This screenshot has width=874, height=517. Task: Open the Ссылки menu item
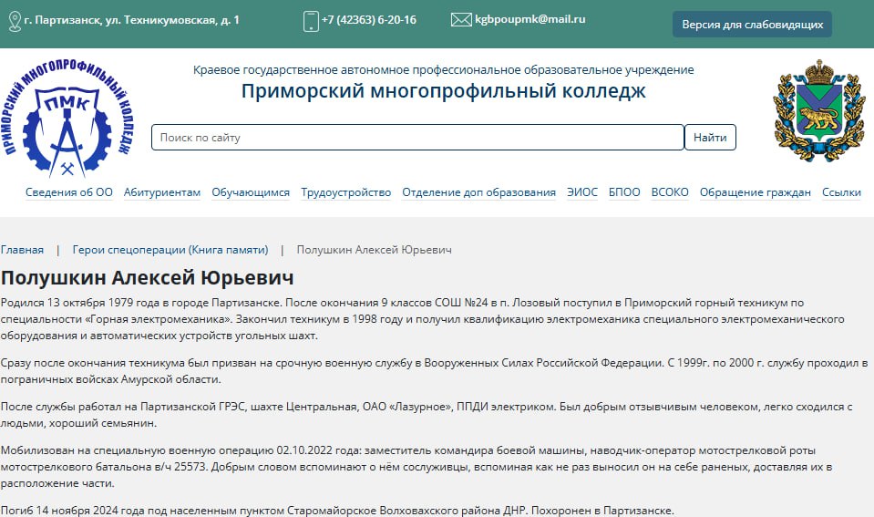pyautogui.click(x=841, y=192)
